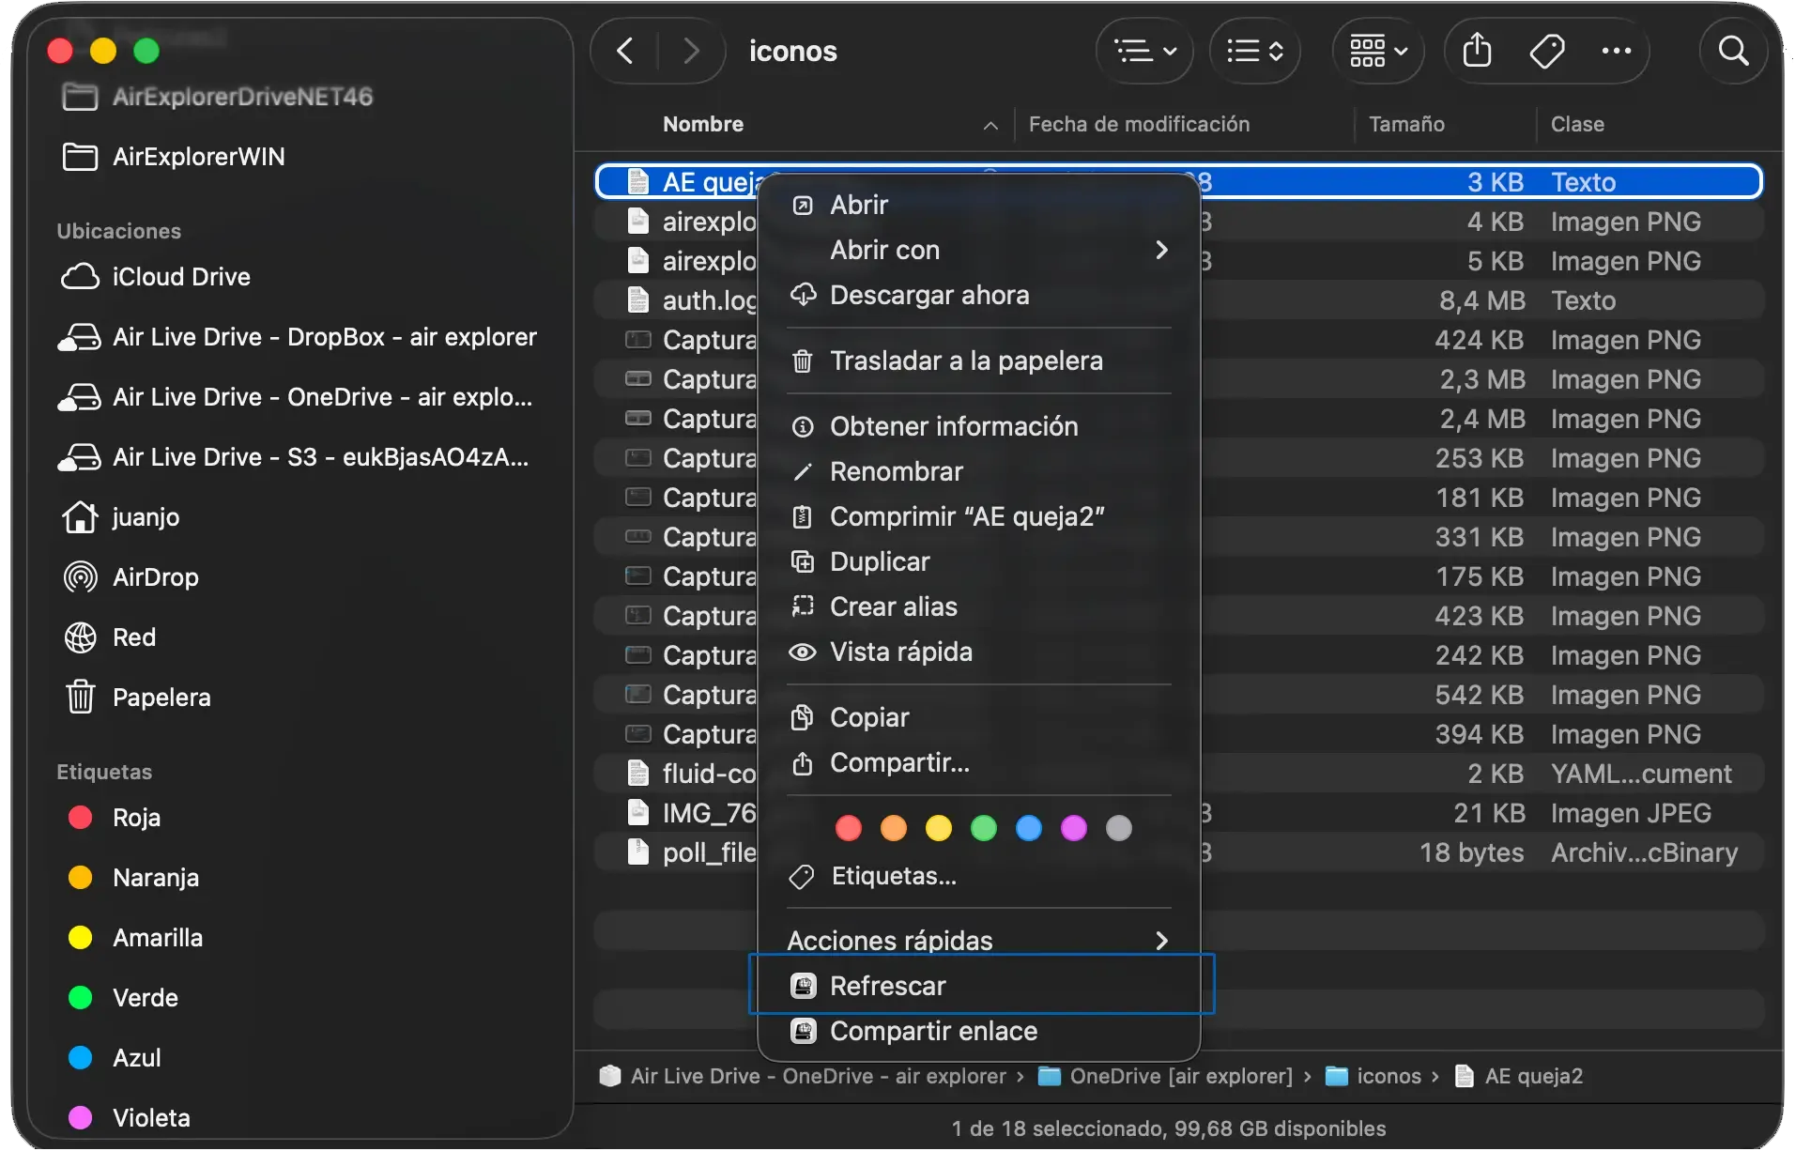Click the eye icon for Vista rápida

point(803,652)
